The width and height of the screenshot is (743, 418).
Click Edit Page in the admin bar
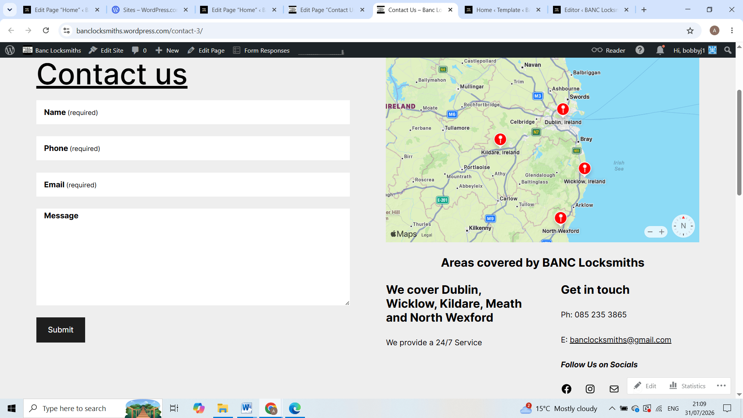(x=206, y=50)
